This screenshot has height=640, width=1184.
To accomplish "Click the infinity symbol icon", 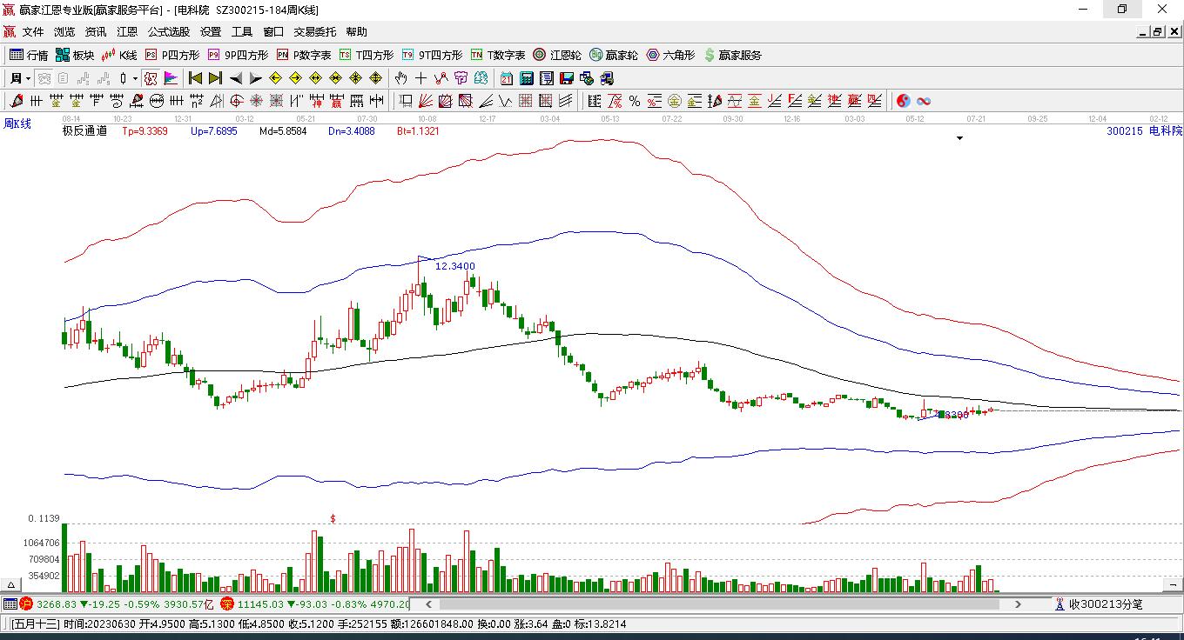I will click(x=924, y=101).
